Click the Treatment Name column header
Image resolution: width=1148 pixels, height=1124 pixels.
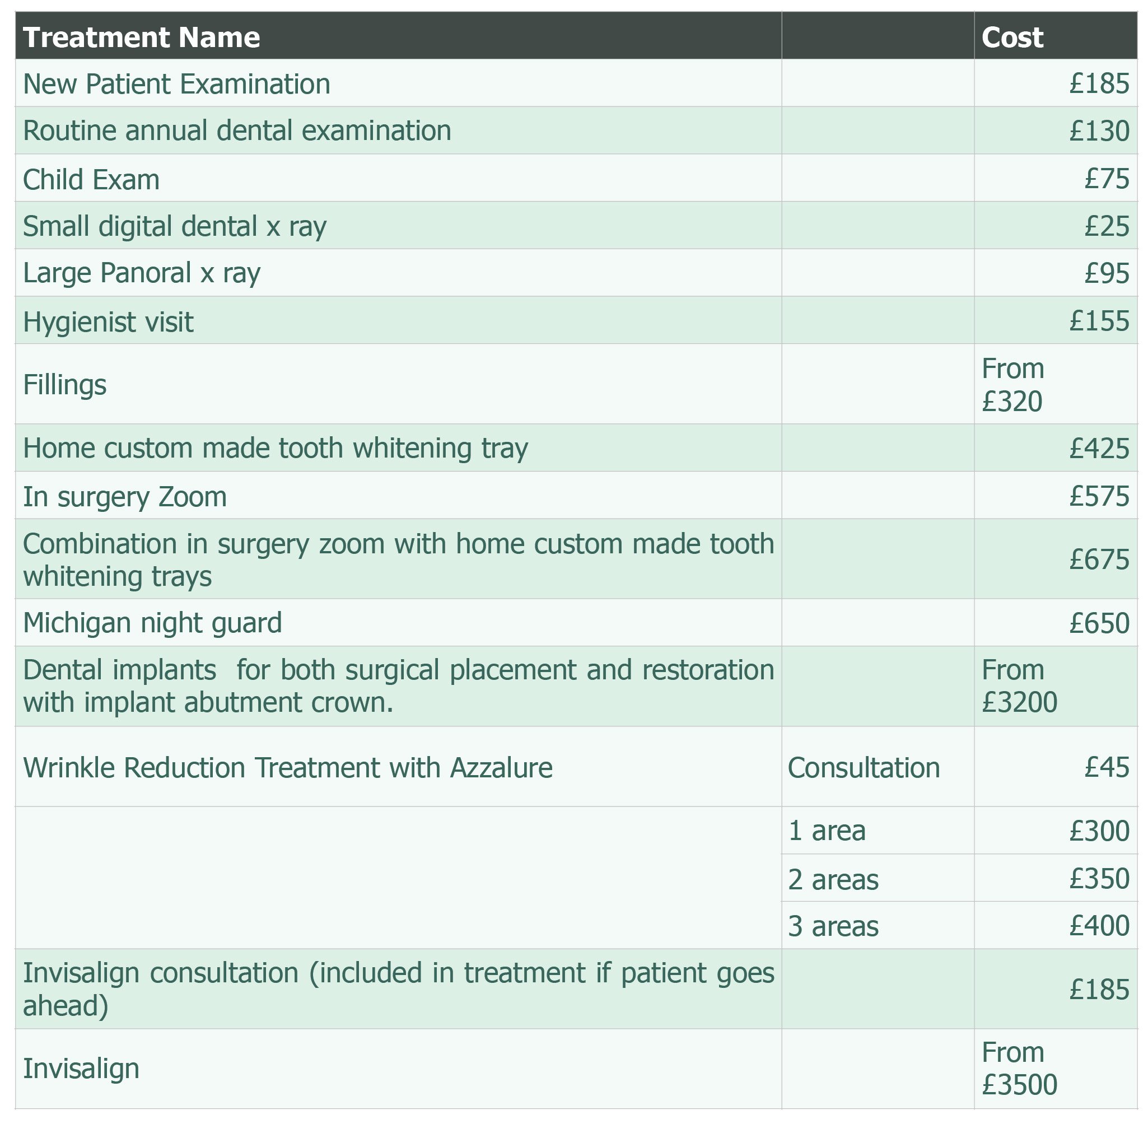tap(141, 37)
